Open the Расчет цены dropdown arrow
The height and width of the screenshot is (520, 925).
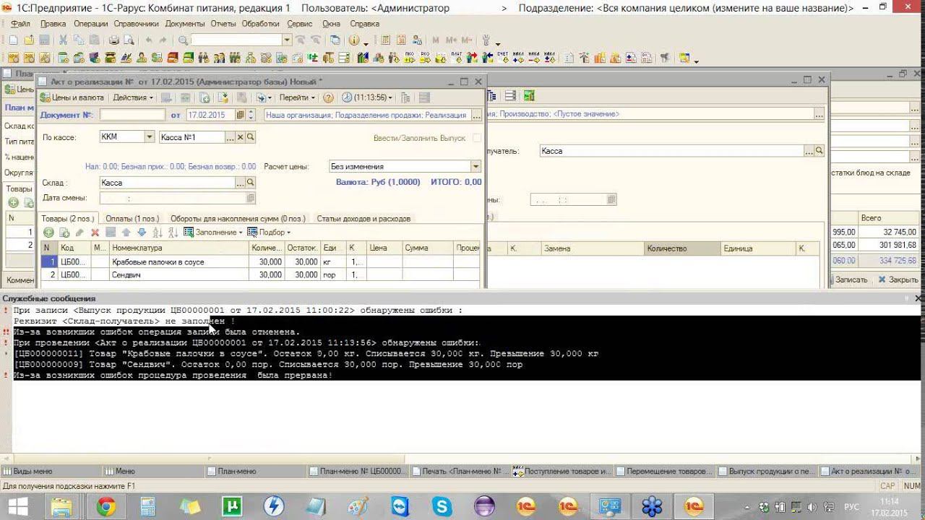(476, 166)
